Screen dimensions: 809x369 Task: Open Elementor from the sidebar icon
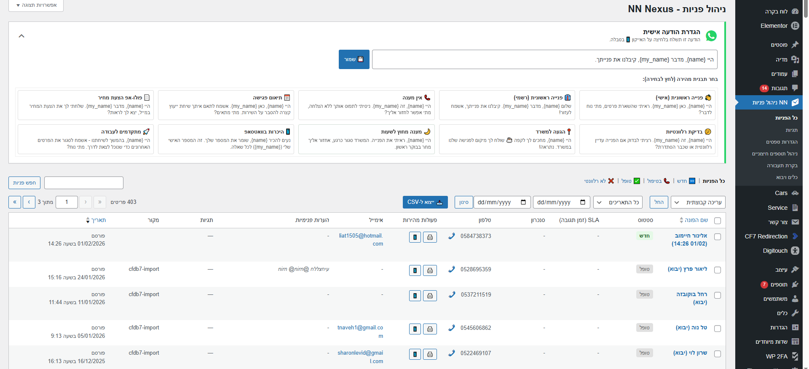pos(795,26)
